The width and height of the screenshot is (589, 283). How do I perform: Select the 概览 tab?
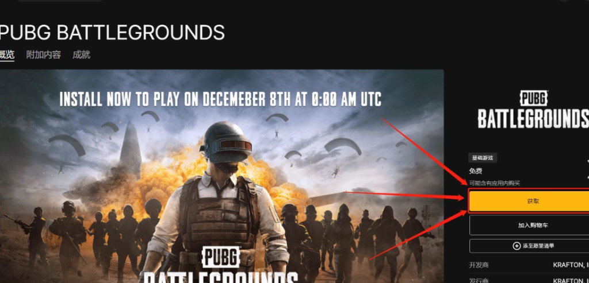click(7, 55)
